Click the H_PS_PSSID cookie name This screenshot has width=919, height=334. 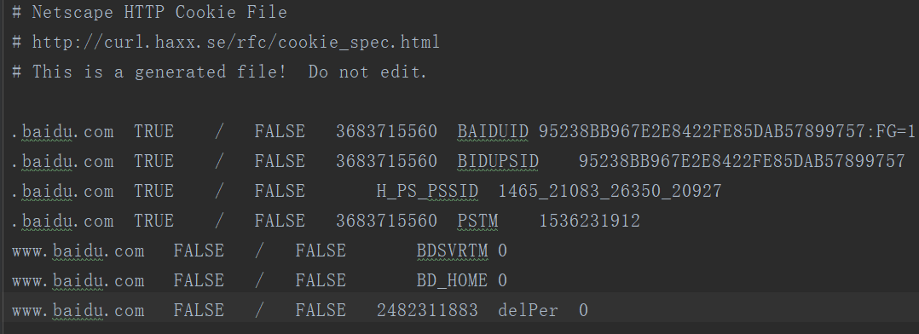[x=427, y=192]
